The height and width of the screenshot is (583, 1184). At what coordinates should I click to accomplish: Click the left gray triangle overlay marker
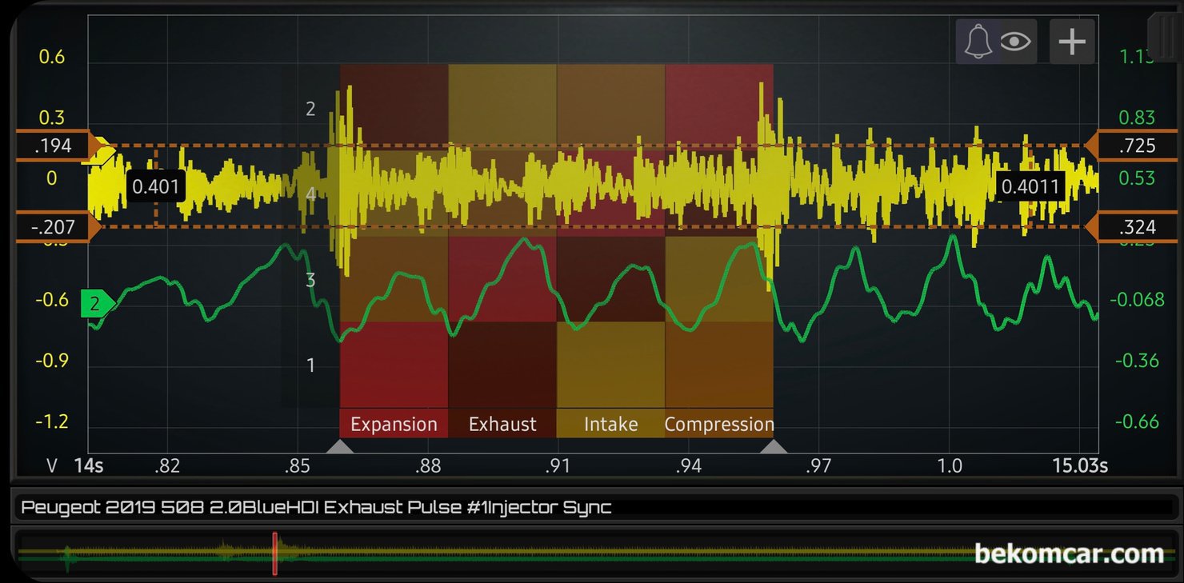point(340,445)
